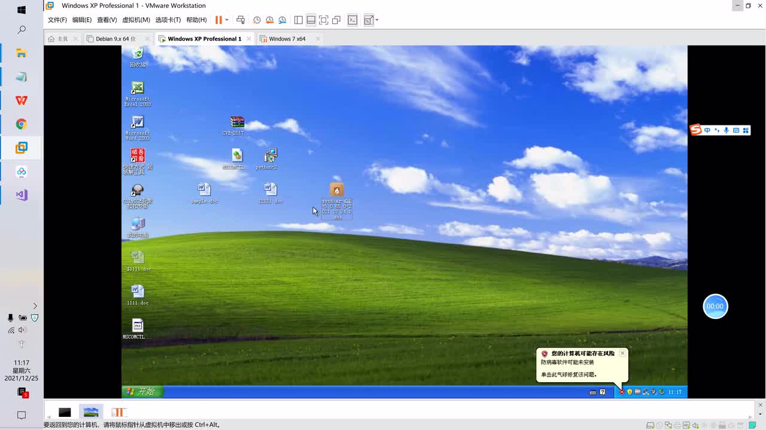Close the security warning balloon
The width and height of the screenshot is (766, 430).
622,354
